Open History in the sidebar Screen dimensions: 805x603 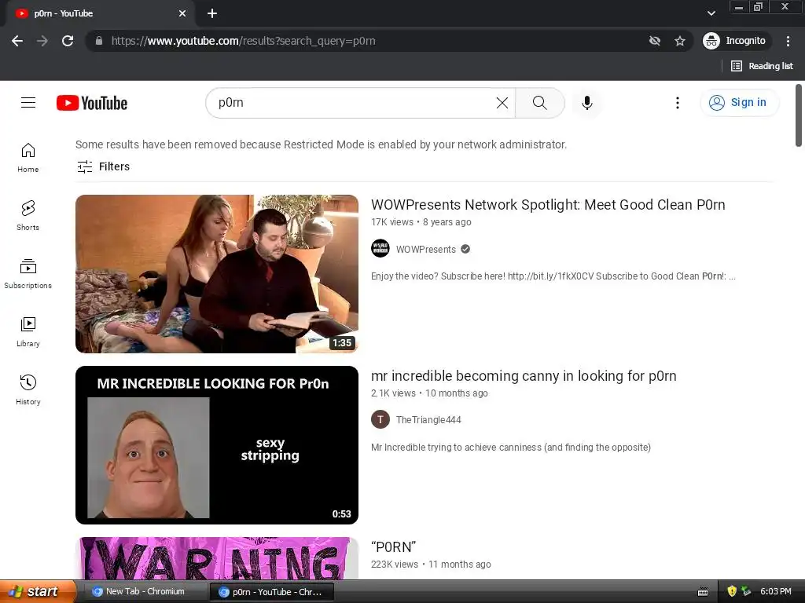point(28,389)
